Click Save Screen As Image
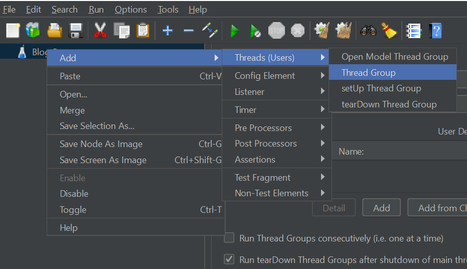 tap(134, 160)
